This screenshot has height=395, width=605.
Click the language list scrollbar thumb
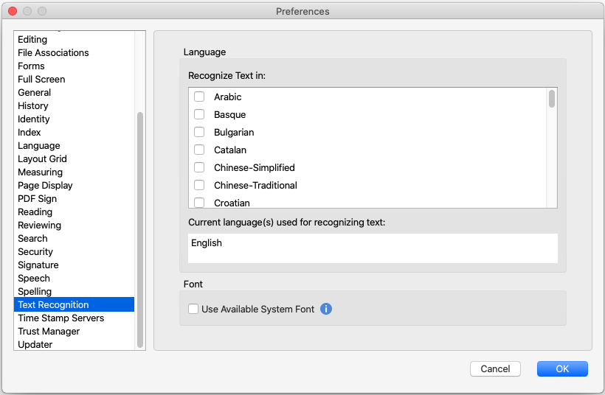pos(552,99)
